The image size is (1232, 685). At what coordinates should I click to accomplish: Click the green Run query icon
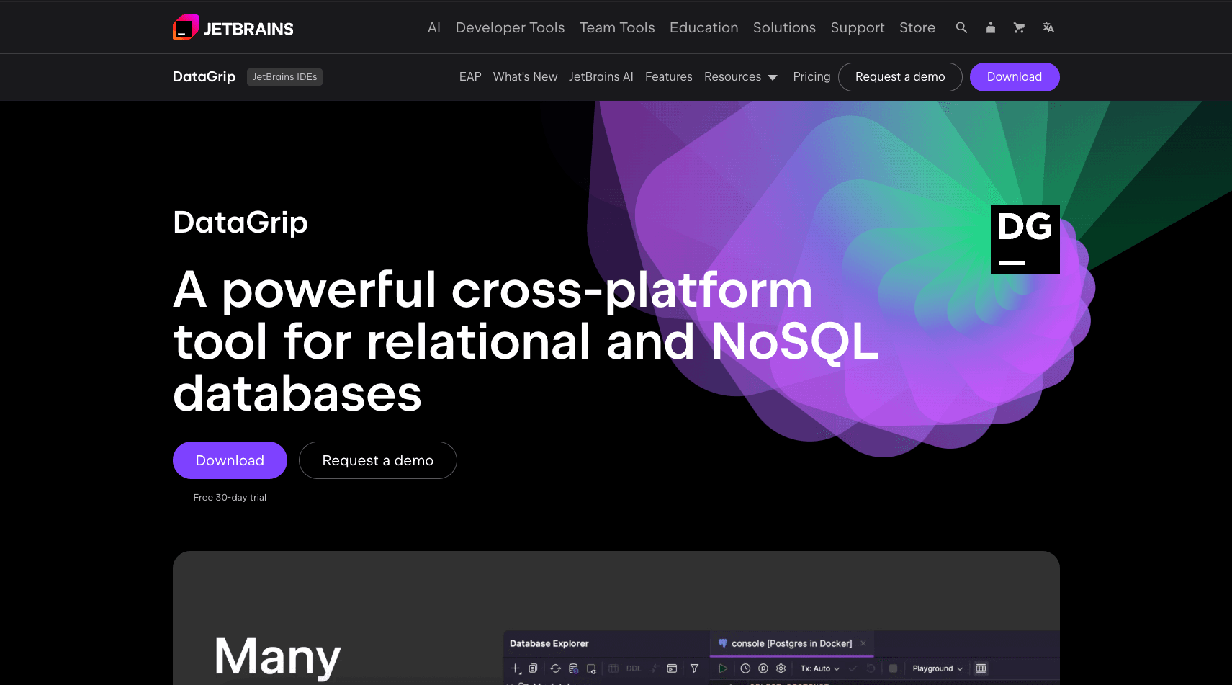723,668
